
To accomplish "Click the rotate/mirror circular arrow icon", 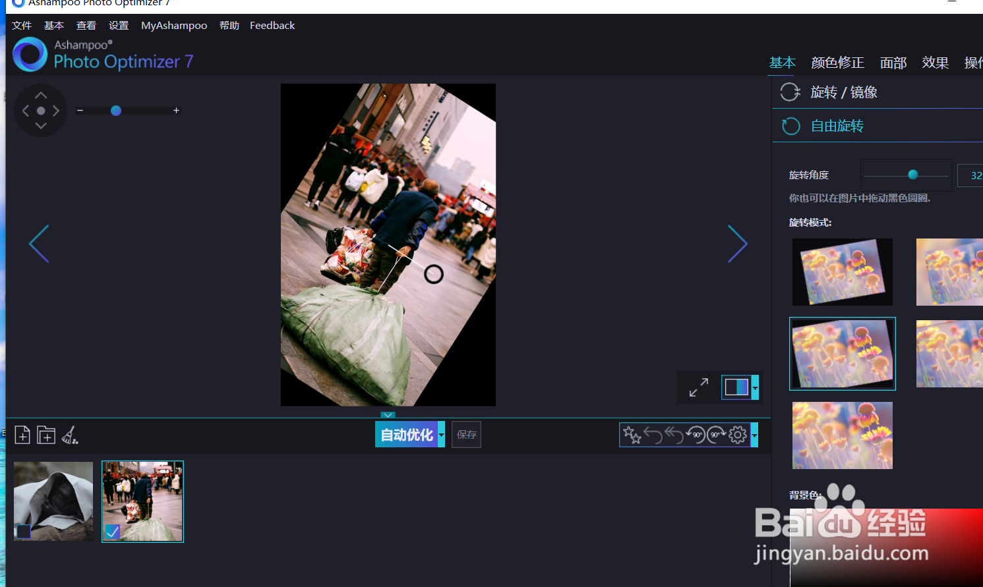I will 790,92.
